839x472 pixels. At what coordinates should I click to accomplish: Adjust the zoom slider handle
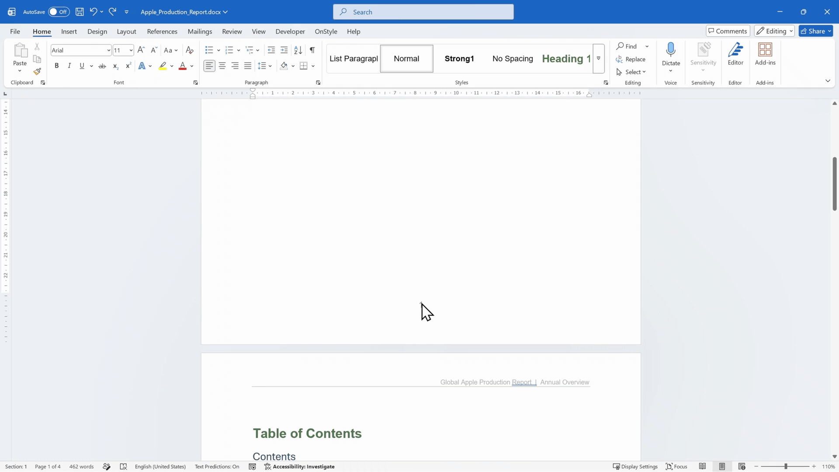coord(785,466)
